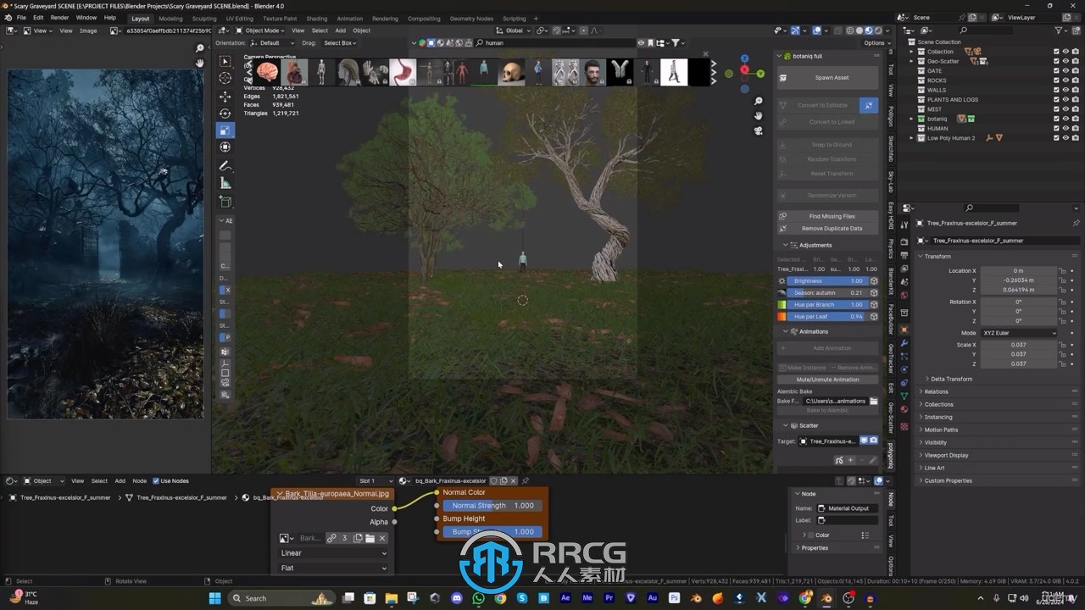Disable render for PLANTS AND LOGS collection
Screen dimensions: 1085x610
click(1076, 99)
